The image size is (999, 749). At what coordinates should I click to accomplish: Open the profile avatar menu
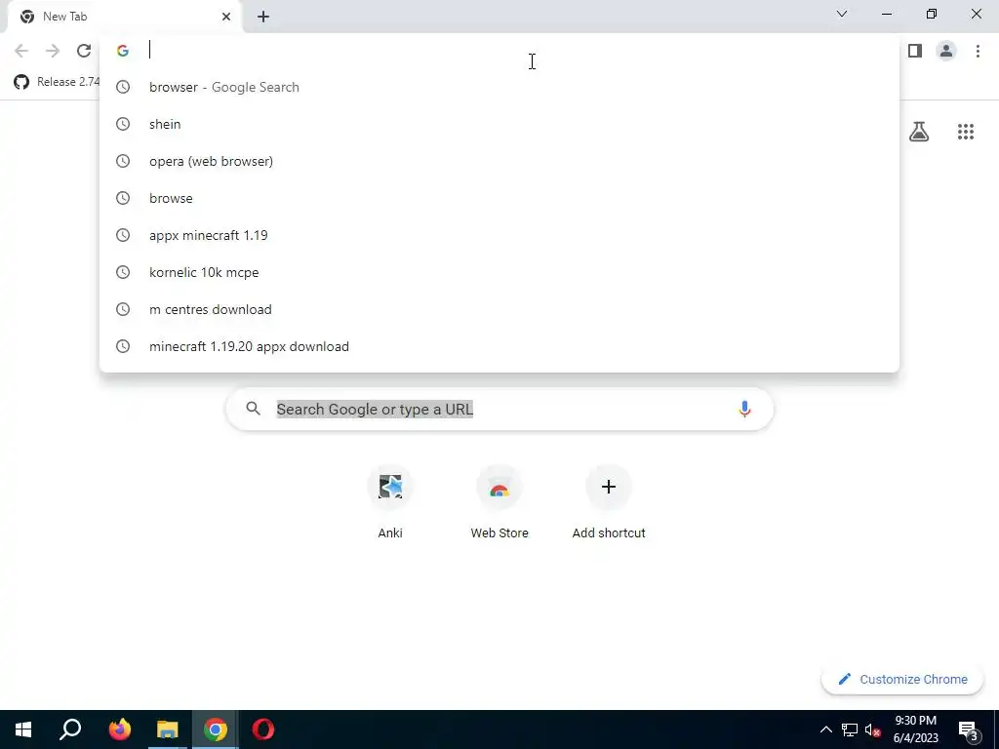pyautogui.click(x=946, y=51)
